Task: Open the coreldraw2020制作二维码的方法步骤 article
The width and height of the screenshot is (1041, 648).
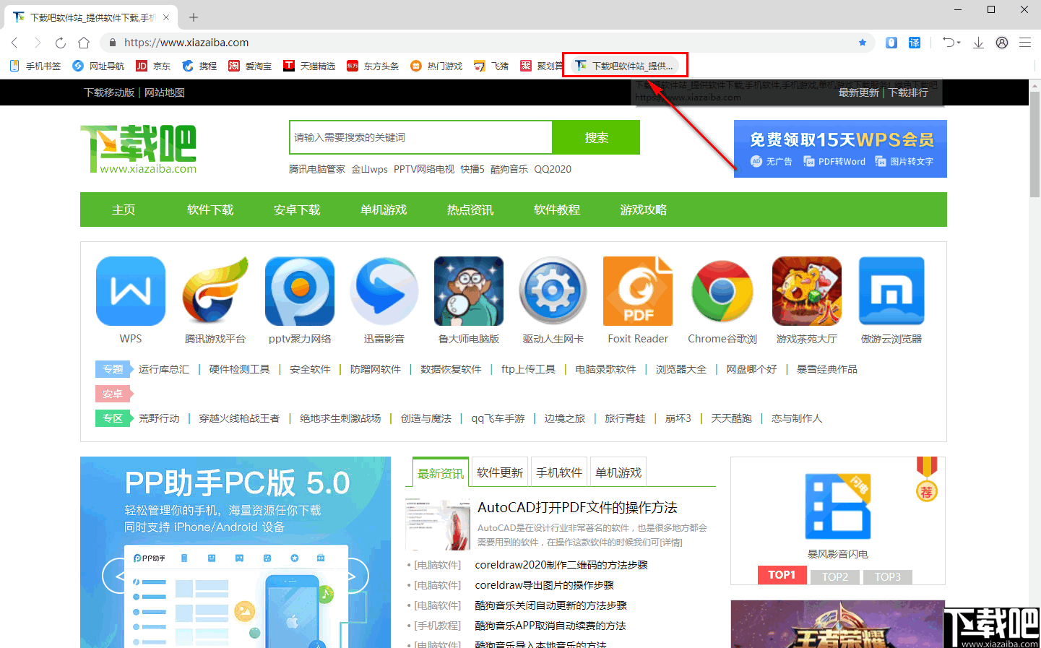Action: click(x=561, y=565)
